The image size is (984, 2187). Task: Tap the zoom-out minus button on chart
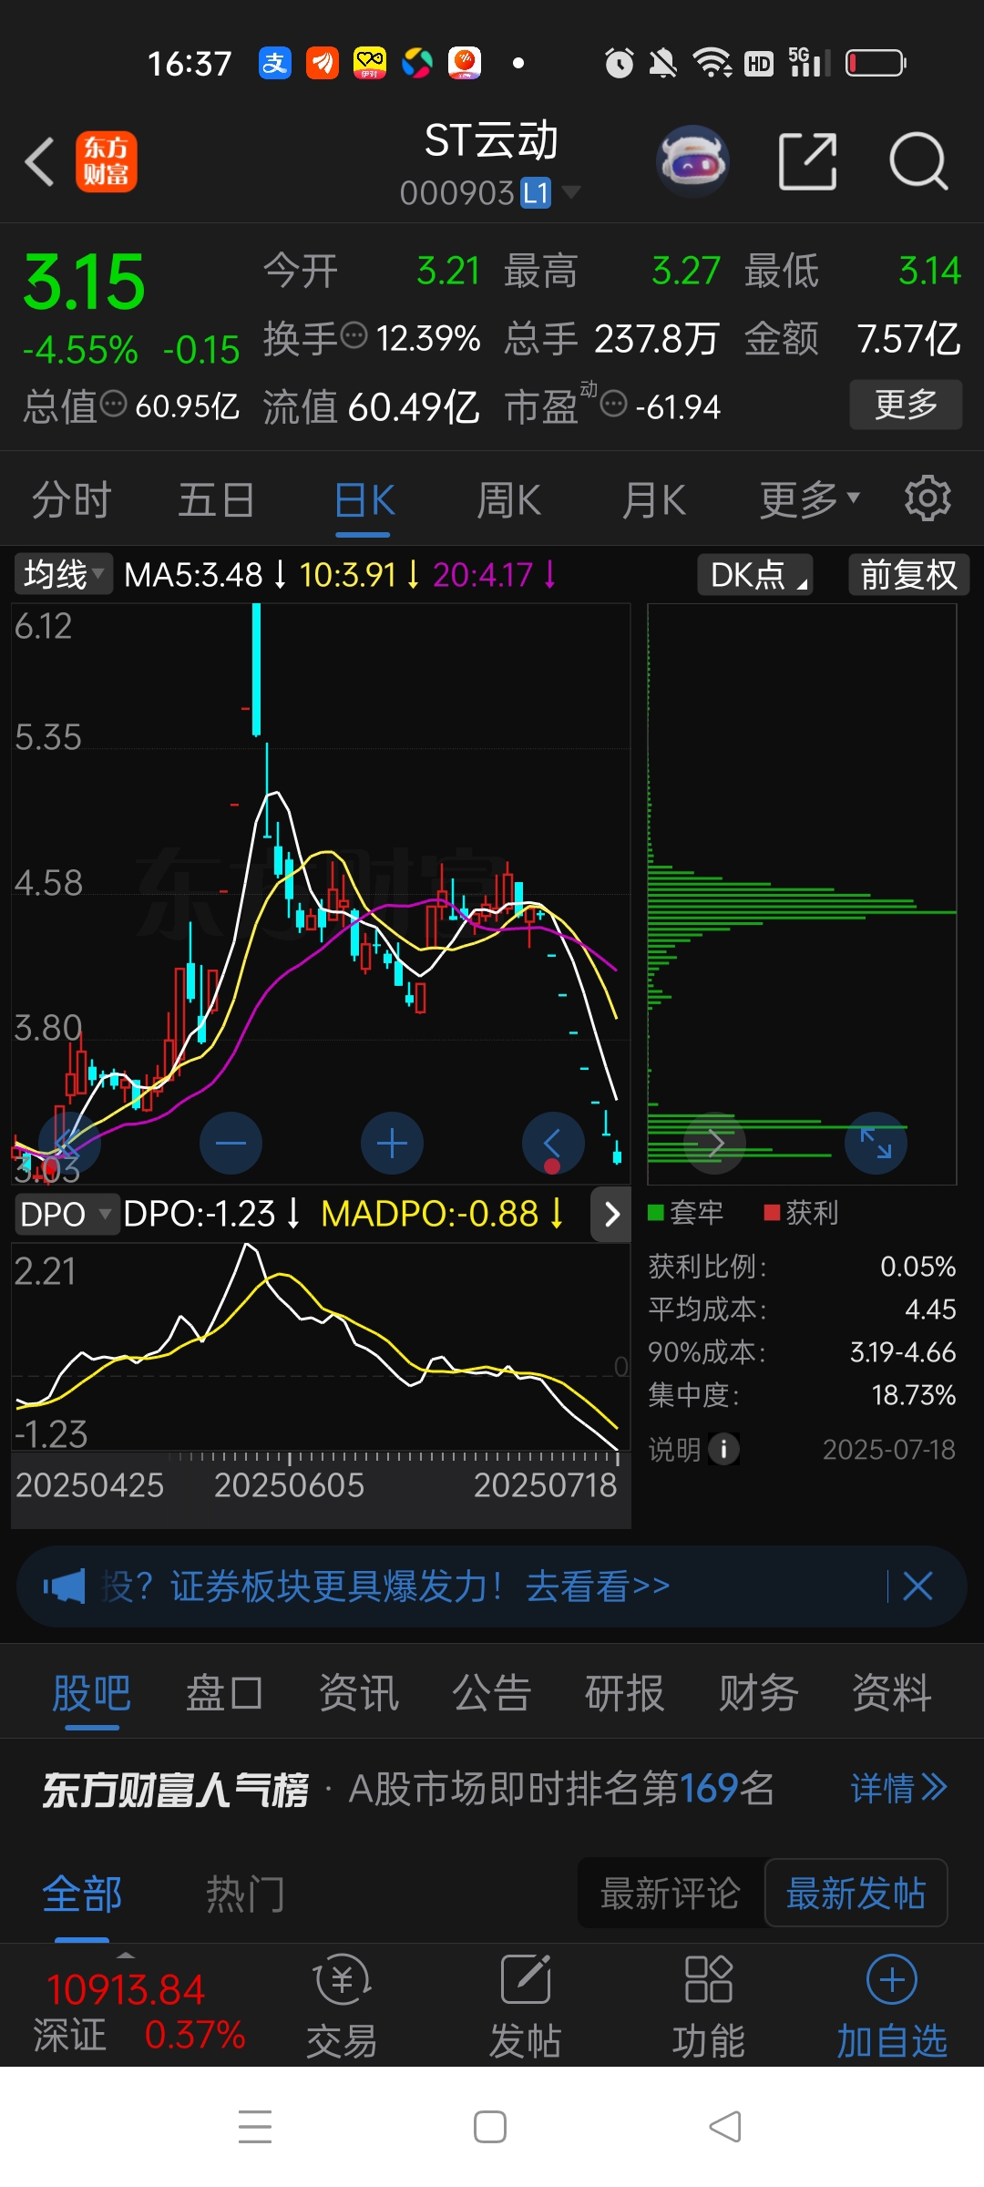231,1143
